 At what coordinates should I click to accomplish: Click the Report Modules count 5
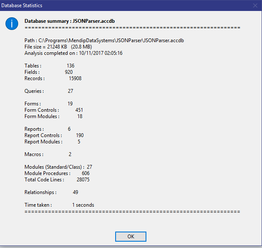[79, 142]
